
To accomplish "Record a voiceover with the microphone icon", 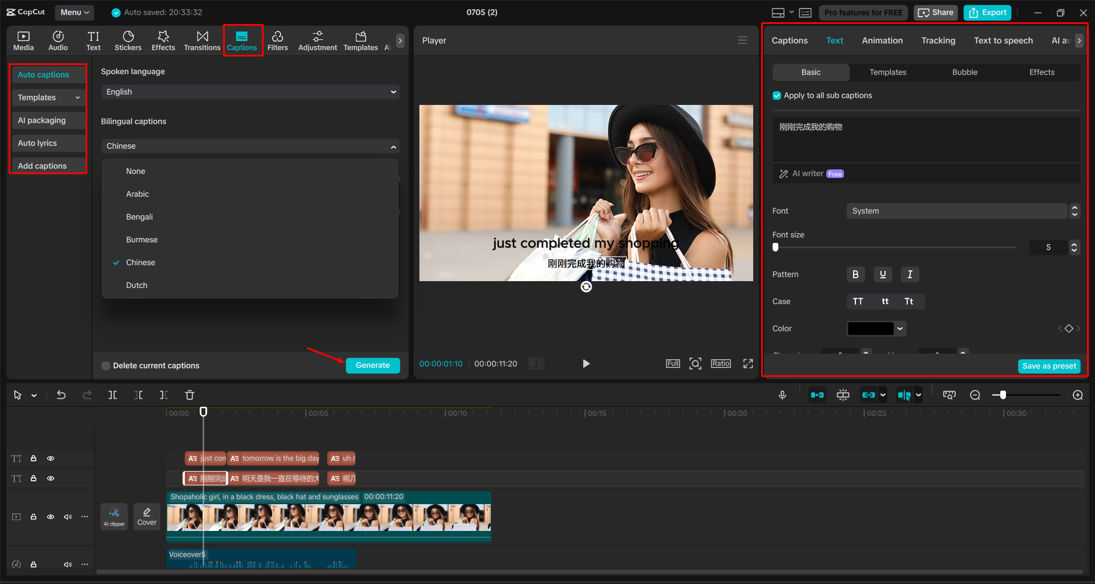I will coord(782,394).
